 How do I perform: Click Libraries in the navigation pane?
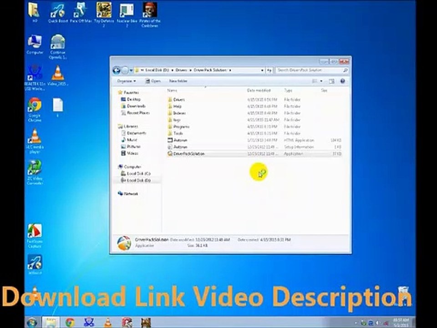pyautogui.click(x=131, y=126)
